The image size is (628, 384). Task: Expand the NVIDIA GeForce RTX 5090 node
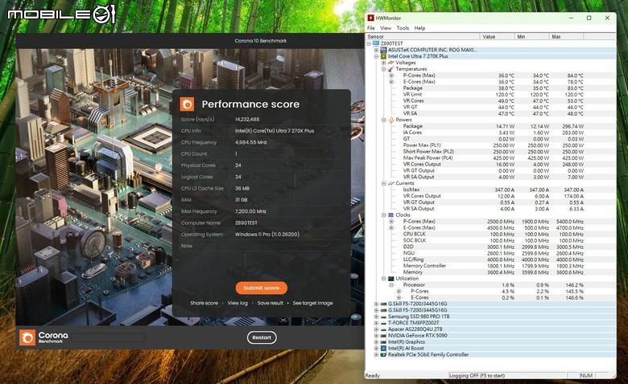[376, 336]
